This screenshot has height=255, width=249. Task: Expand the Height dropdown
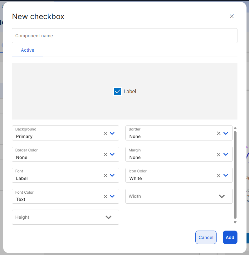pos(109,217)
